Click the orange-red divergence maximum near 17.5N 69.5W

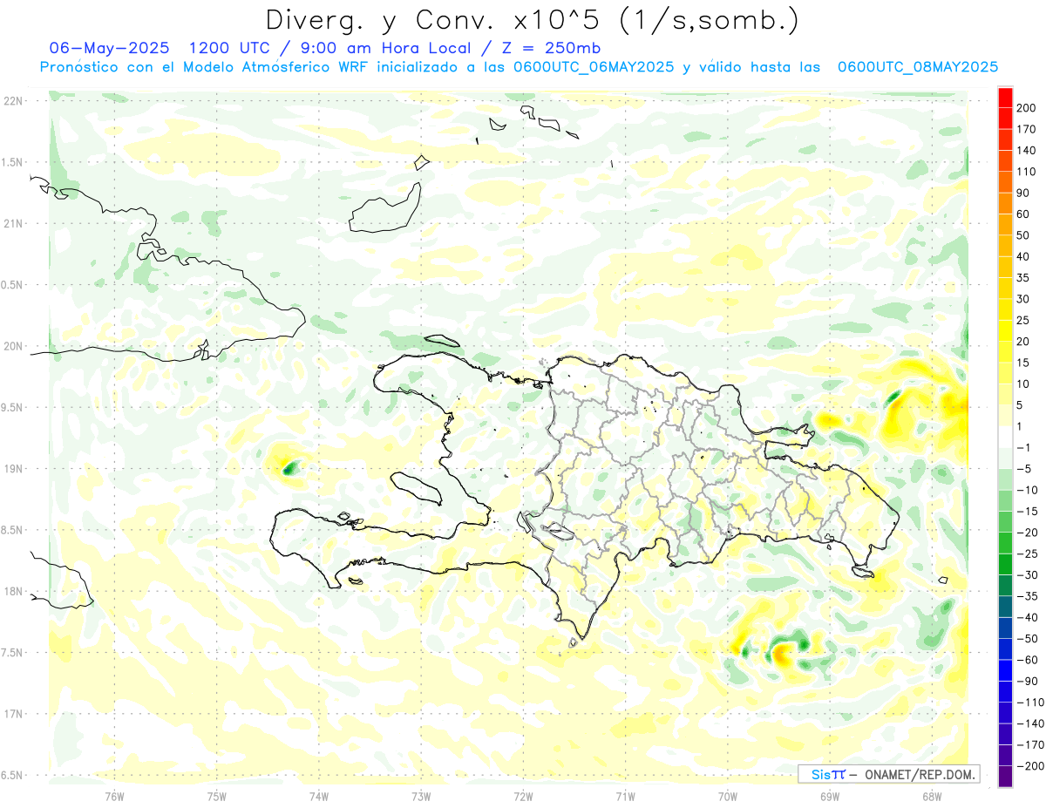click(x=781, y=652)
